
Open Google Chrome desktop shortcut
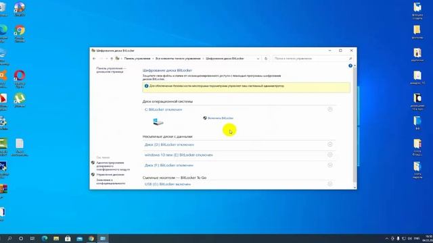coord(20,34)
